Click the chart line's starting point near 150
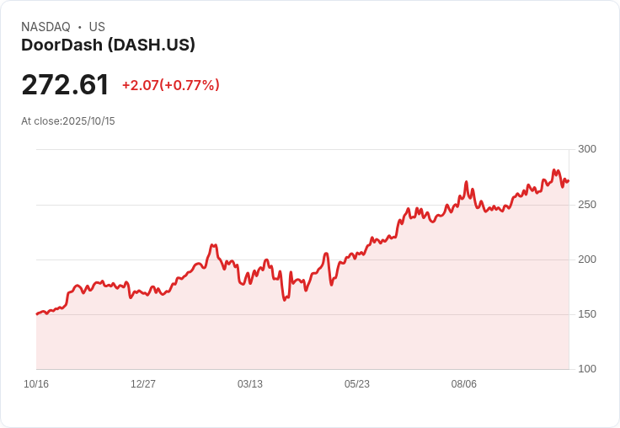 [x=37, y=313]
